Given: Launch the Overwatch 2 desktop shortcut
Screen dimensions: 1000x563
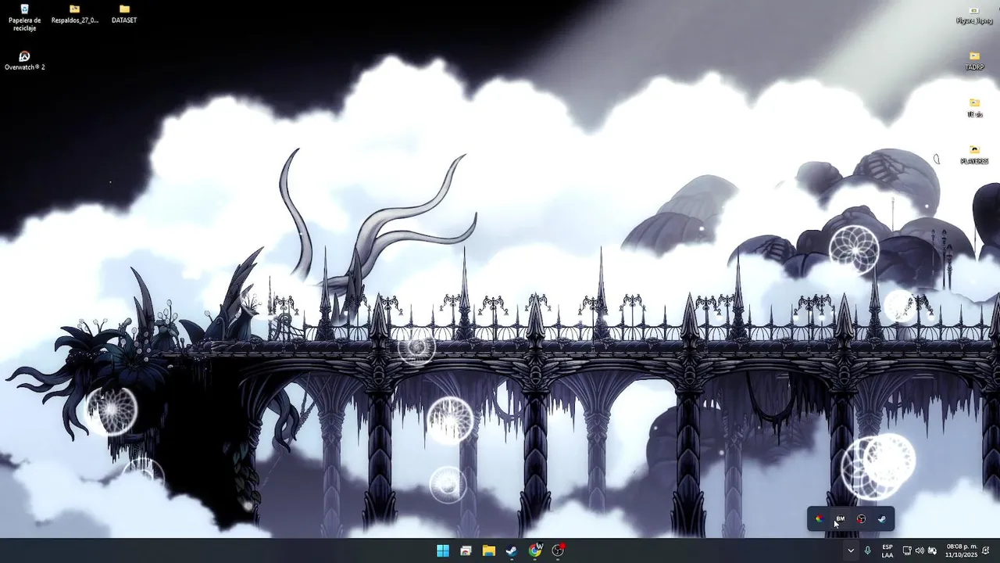Looking at the screenshot, I should click(x=24, y=61).
